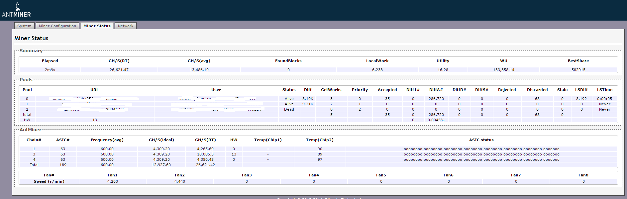This screenshot has width=627, height=199.
Task: Click Discarded value 68 in pool 0 row
Action: click(537, 99)
